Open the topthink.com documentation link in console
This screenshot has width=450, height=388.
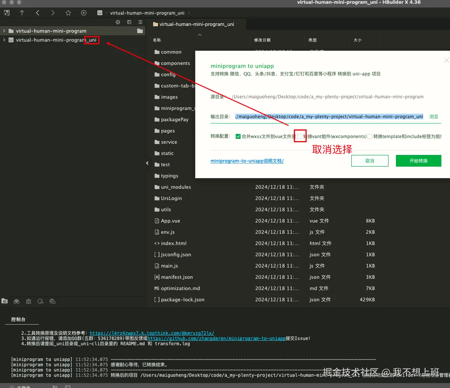pyautogui.click(x=152, y=333)
